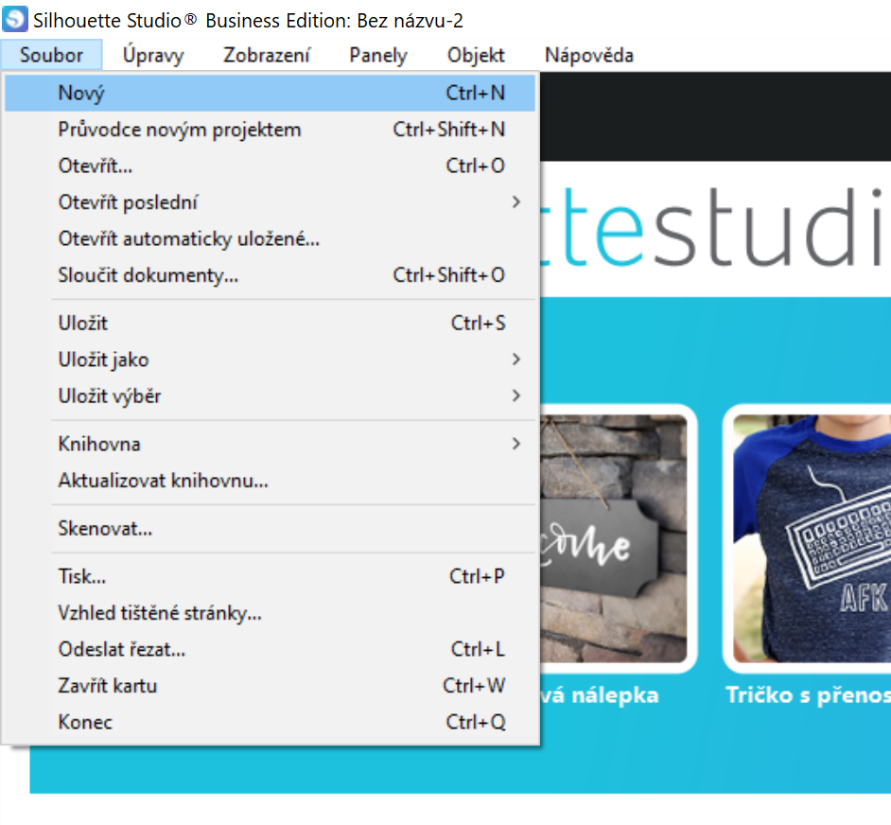This screenshot has height=825, width=891.
Task: Select Aktualizovat knihovnu... option
Action: [x=163, y=481]
